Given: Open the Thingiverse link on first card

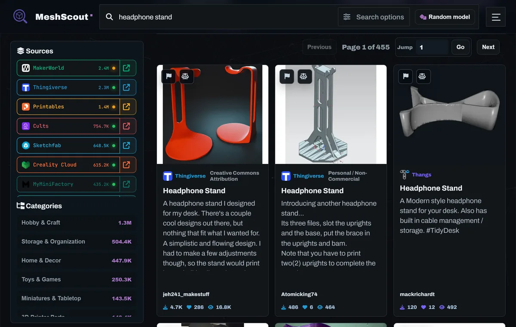Looking at the screenshot, I should pyautogui.click(x=190, y=176).
